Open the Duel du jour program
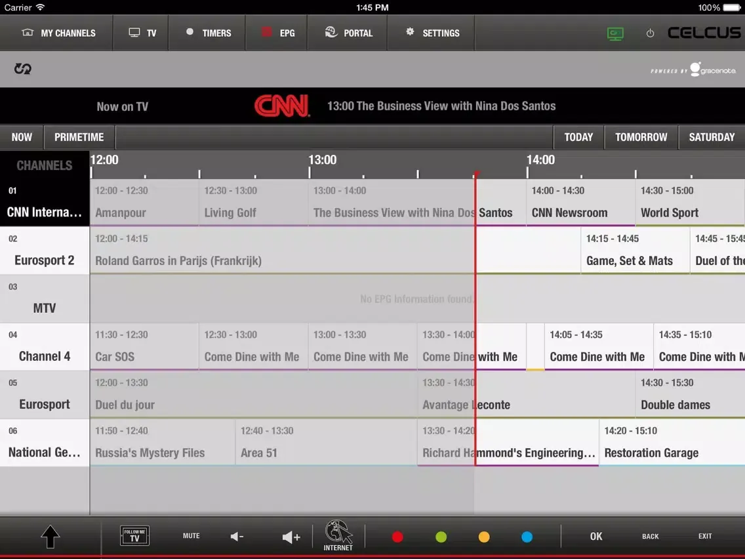This screenshot has width=745, height=559. point(254,394)
